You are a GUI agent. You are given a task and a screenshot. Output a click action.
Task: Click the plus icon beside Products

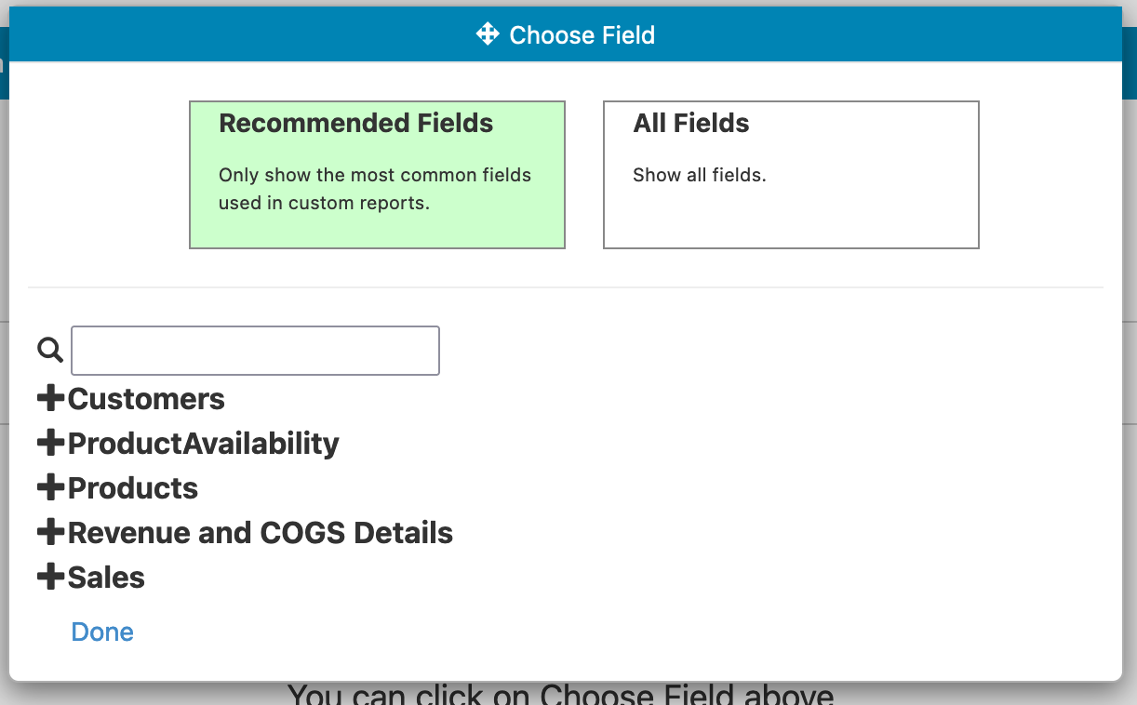[x=51, y=488]
